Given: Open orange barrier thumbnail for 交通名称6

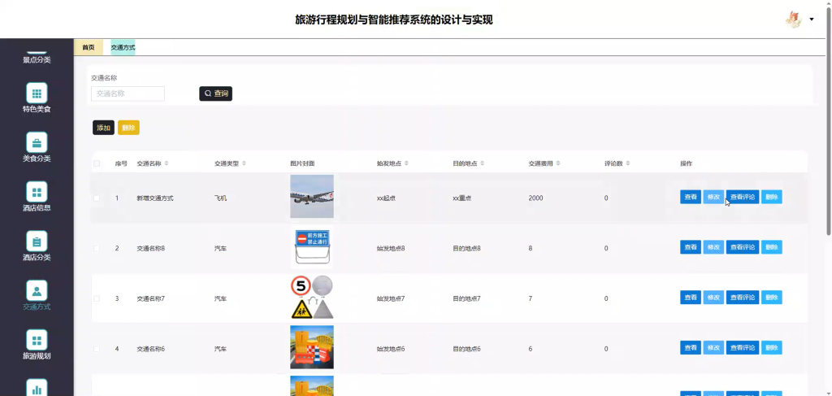Looking at the screenshot, I should 312,347.
